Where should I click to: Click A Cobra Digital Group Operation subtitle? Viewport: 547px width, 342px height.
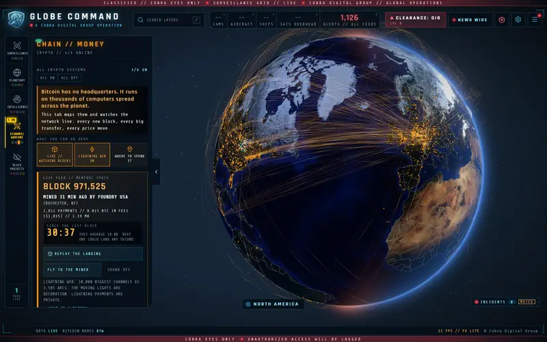79,25
